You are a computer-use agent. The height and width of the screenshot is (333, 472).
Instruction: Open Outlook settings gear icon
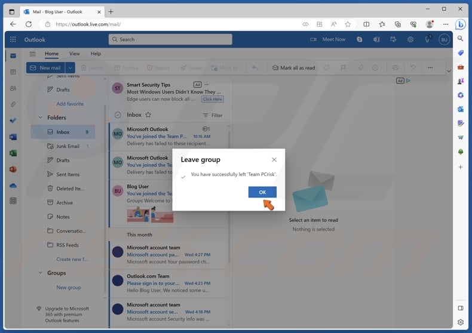pos(410,39)
